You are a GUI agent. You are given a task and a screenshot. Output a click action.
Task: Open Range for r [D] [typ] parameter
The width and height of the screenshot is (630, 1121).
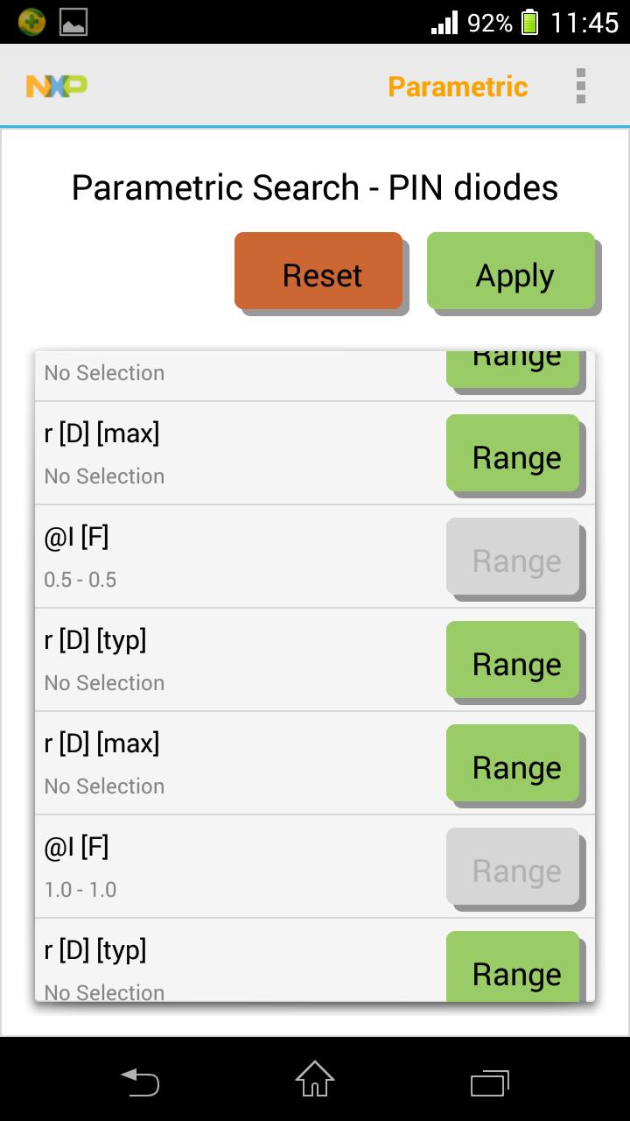pyautogui.click(x=515, y=662)
